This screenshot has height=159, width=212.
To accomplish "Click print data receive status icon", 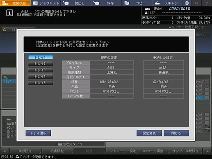I will click(17, 157).
